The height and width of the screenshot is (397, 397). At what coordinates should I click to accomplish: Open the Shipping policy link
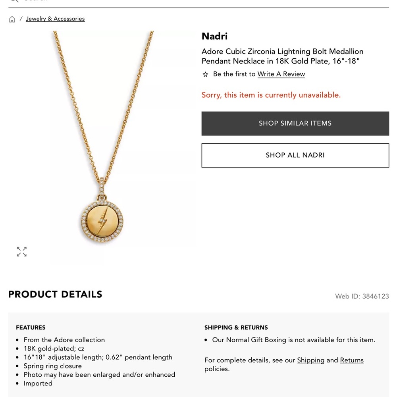tap(311, 360)
